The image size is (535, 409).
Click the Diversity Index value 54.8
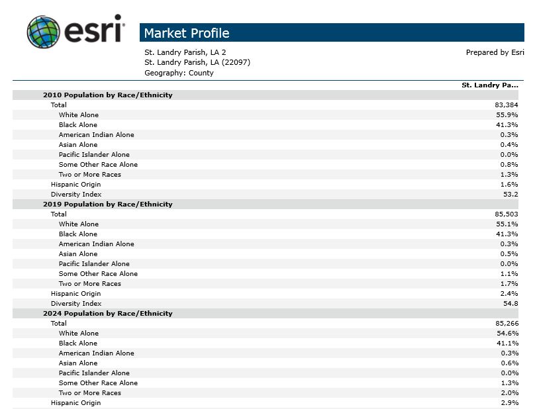[x=511, y=303]
